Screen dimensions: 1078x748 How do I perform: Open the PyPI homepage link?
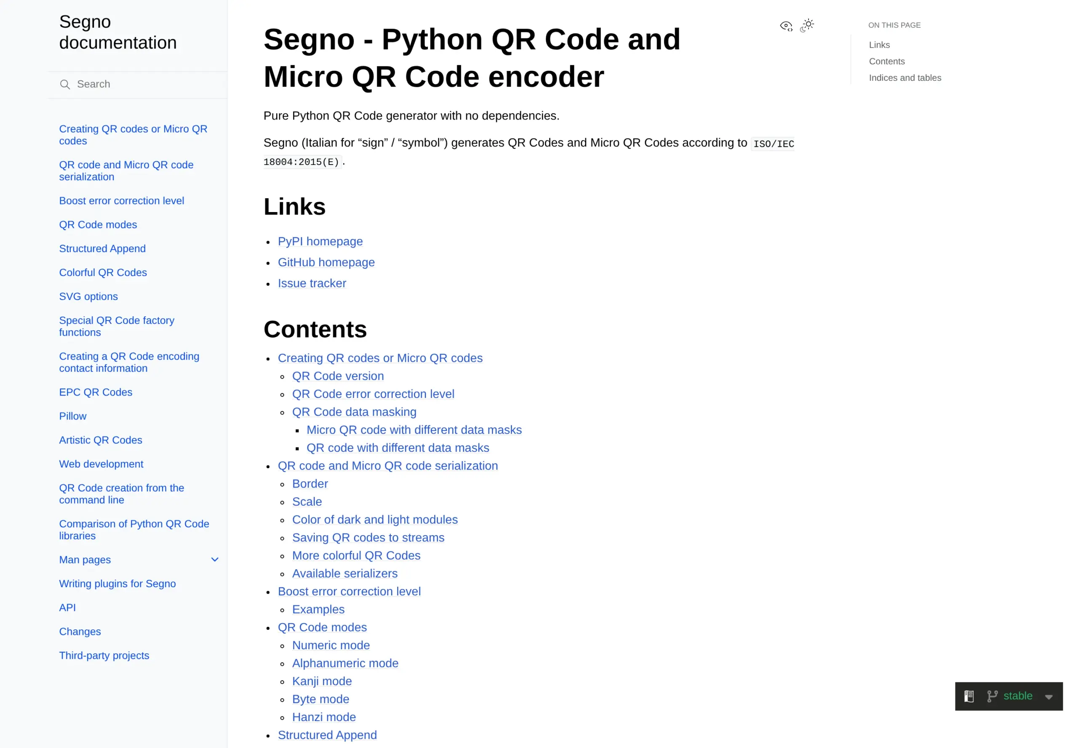[x=320, y=241]
